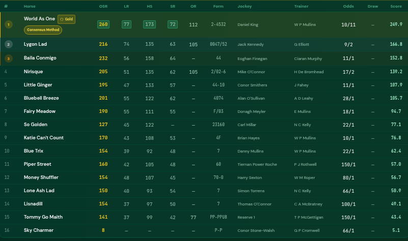Click trainer T P McGettigan
Viewport: 408px width, 241px height.
(x=309, y=218)
